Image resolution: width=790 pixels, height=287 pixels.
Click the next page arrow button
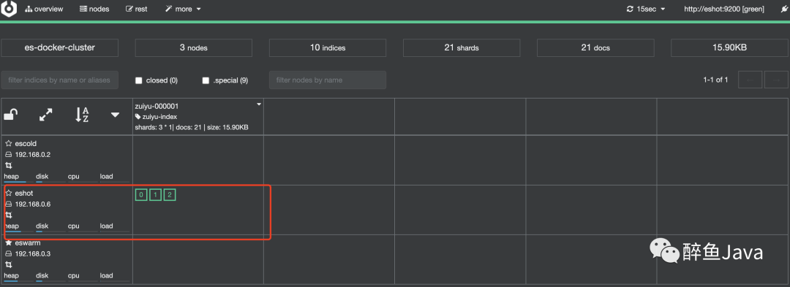click(x=776, y=80)
